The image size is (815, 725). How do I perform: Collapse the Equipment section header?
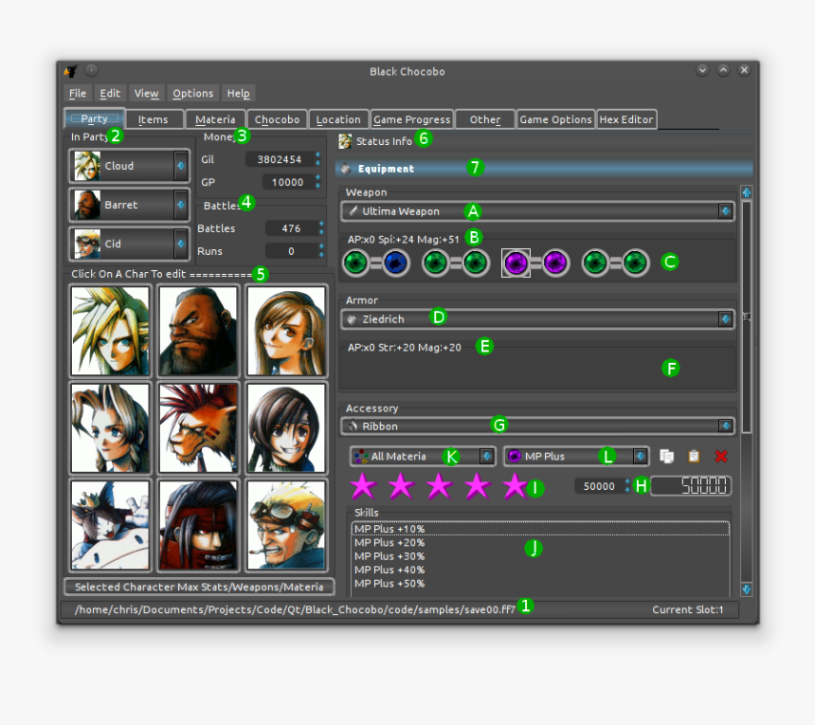tap(544, 169)
